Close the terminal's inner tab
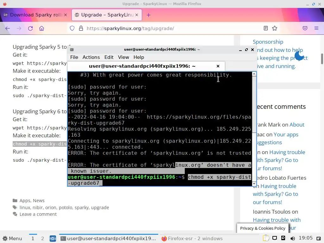Viewport: 324px width, 243px height. pos(218,66)
